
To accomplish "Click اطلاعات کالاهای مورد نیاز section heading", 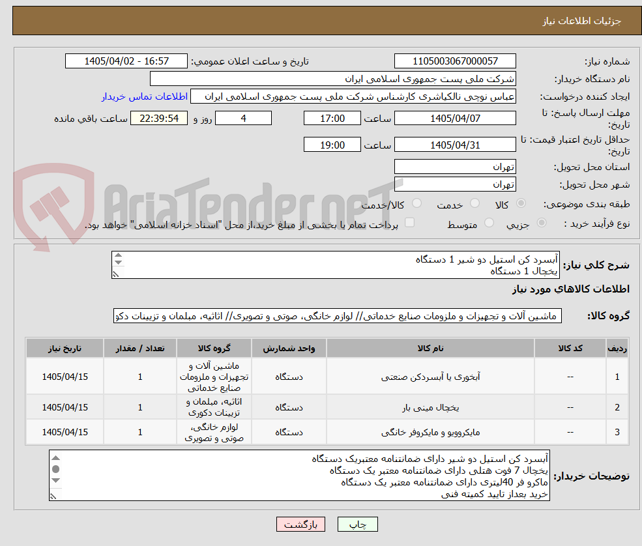I will click(x=571, y=289).
